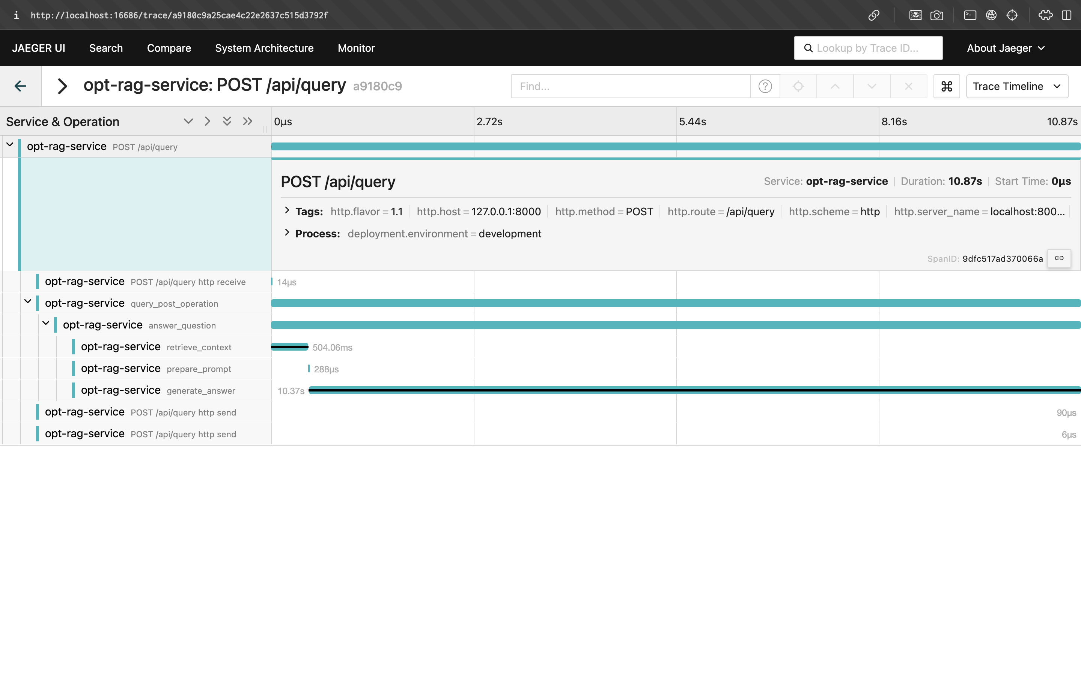
Task: Go to previous match with the up-arrow icon
Action: coord(834,86)
